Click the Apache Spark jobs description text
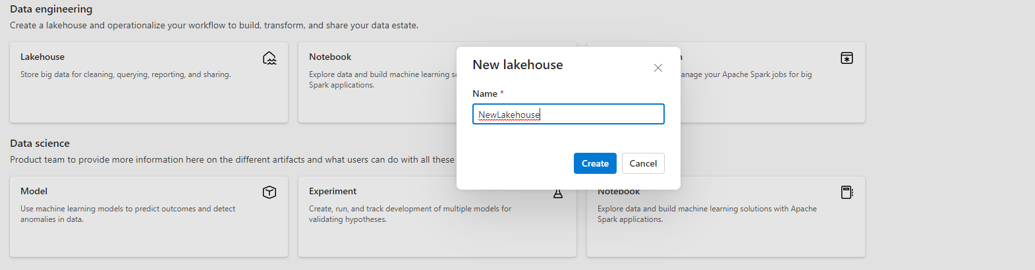The width and height of the screenshot is (1035, 270). pos(746,74)
